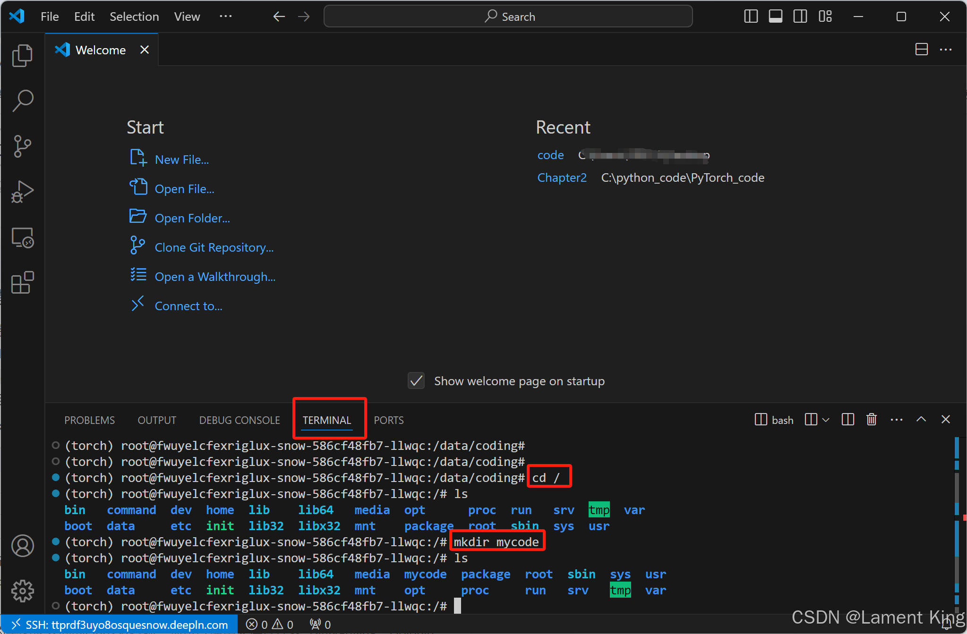Image resolution: width=967 pixels, height=634 pixels.
Task: Click the Kill Terminal trash icon
Action: 872,419
